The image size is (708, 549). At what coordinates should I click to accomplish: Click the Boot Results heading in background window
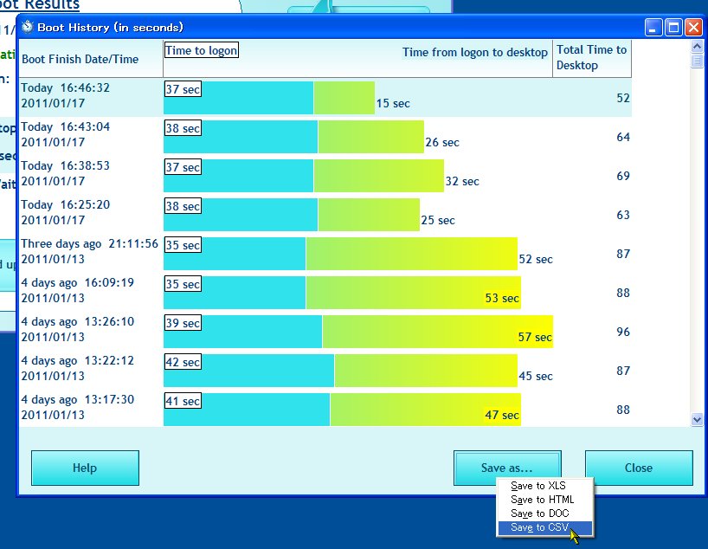[40, 5]
